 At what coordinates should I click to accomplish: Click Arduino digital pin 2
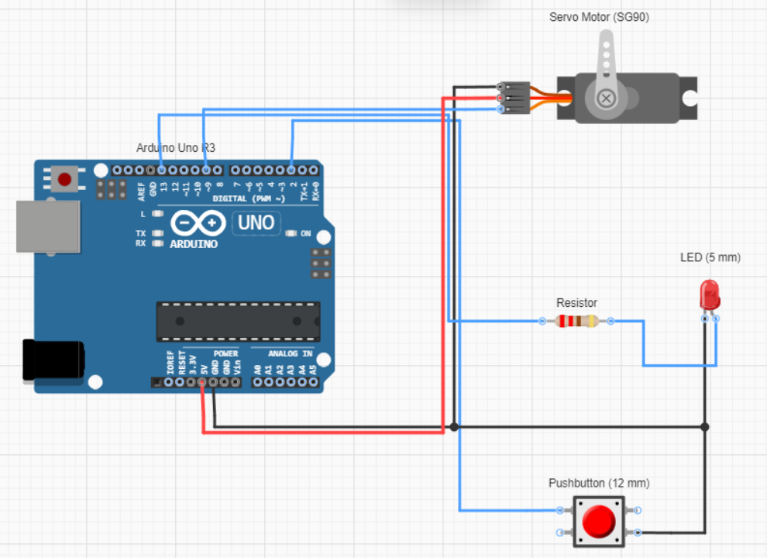(291, 170)
